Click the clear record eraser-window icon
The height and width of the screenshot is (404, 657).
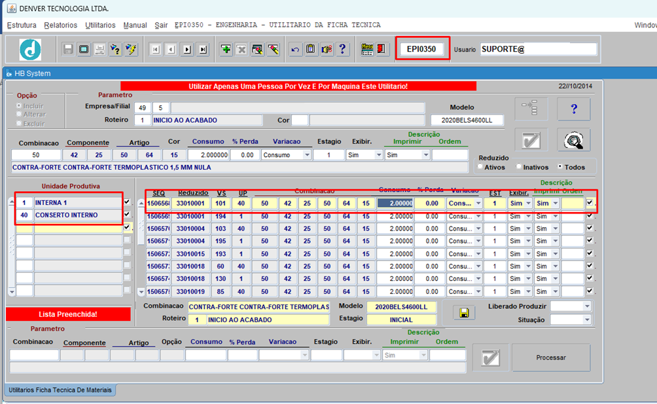(x=258, y=50)
